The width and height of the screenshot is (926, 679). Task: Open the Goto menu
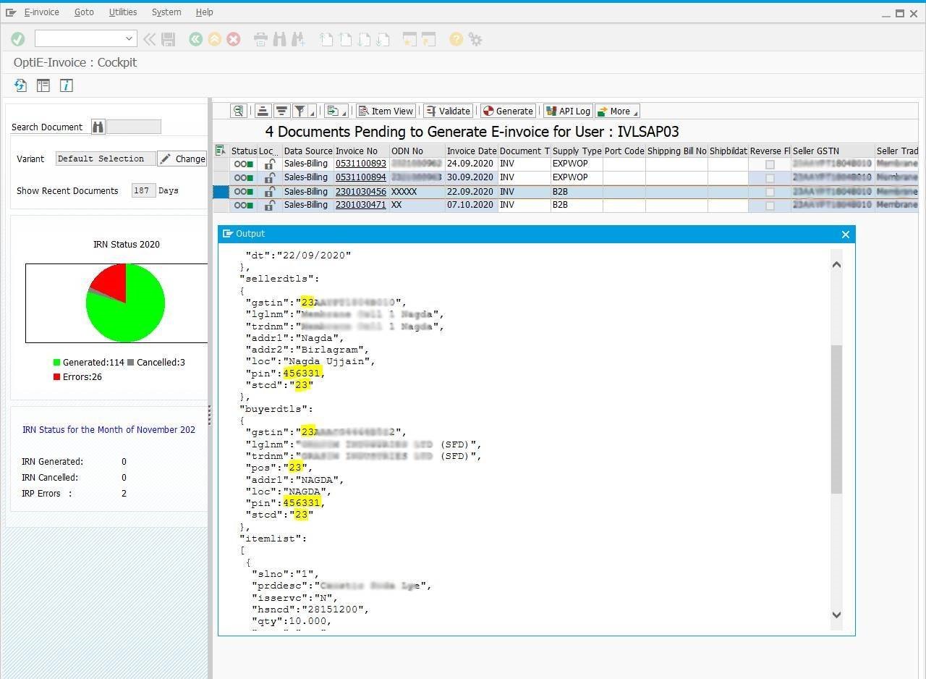pyautogui.click(x=84, y=12)
